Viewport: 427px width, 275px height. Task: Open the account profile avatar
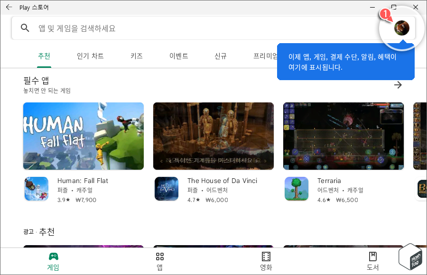tap(402, 28)
